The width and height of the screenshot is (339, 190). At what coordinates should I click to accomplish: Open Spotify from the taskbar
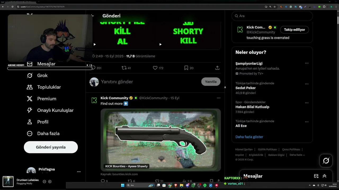click(x=205, y=185)
